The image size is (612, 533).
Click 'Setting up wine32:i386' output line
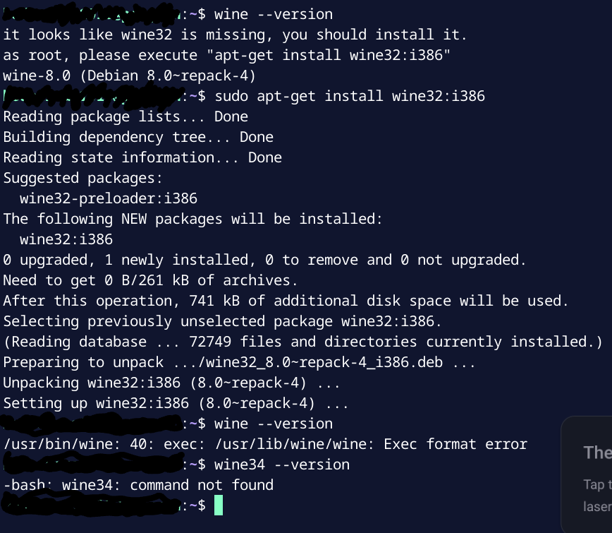pyautogui.click(x=176, y=403)
